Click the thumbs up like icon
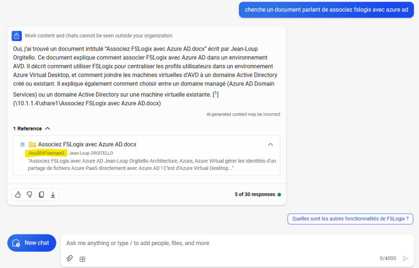Screen dimensions: 419x268 click(18, 194)
